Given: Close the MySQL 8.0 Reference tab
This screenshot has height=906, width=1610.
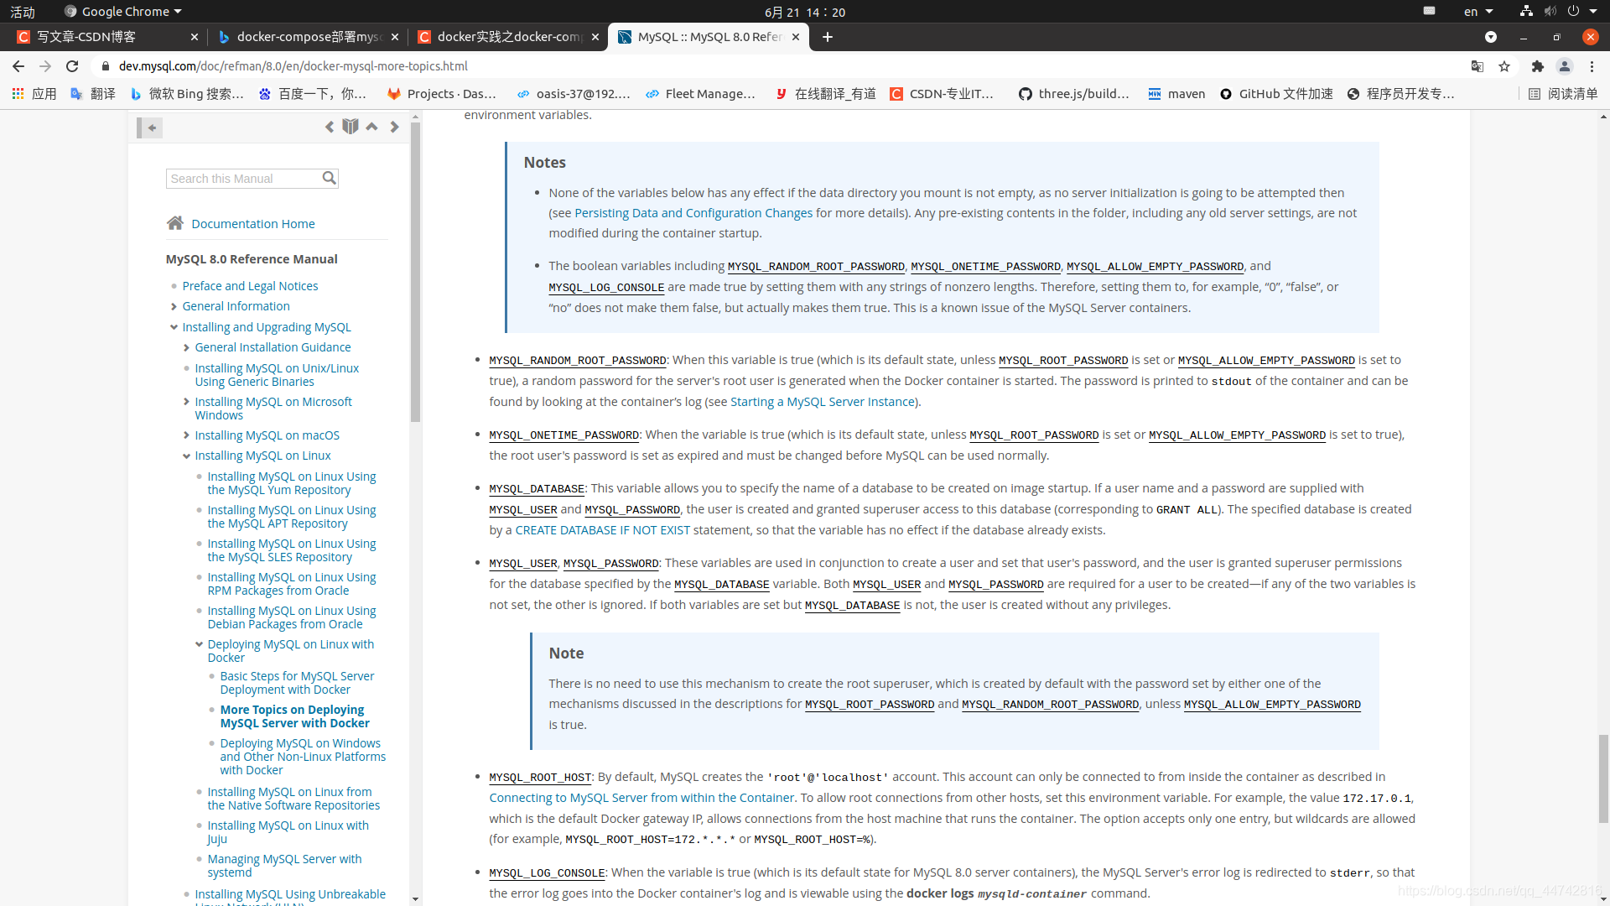Looking at the screenshot, I should [x=796, y=37].
